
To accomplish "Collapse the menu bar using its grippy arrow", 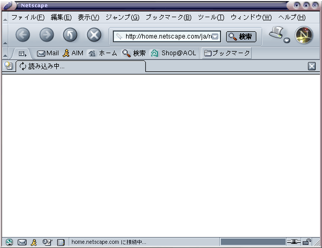I will pyautogui.click(x=5, y=17).
